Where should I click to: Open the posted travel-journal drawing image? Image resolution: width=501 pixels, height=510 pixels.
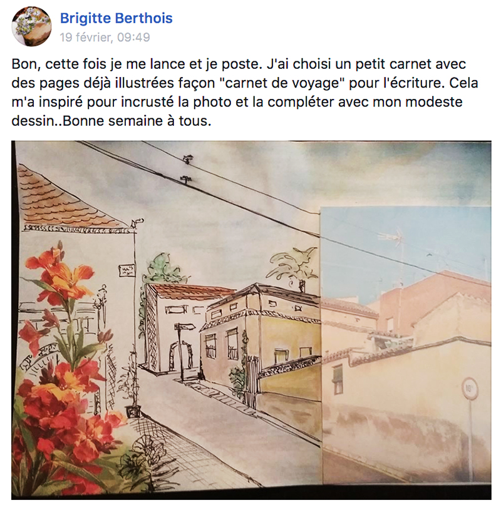pos(251,320)
